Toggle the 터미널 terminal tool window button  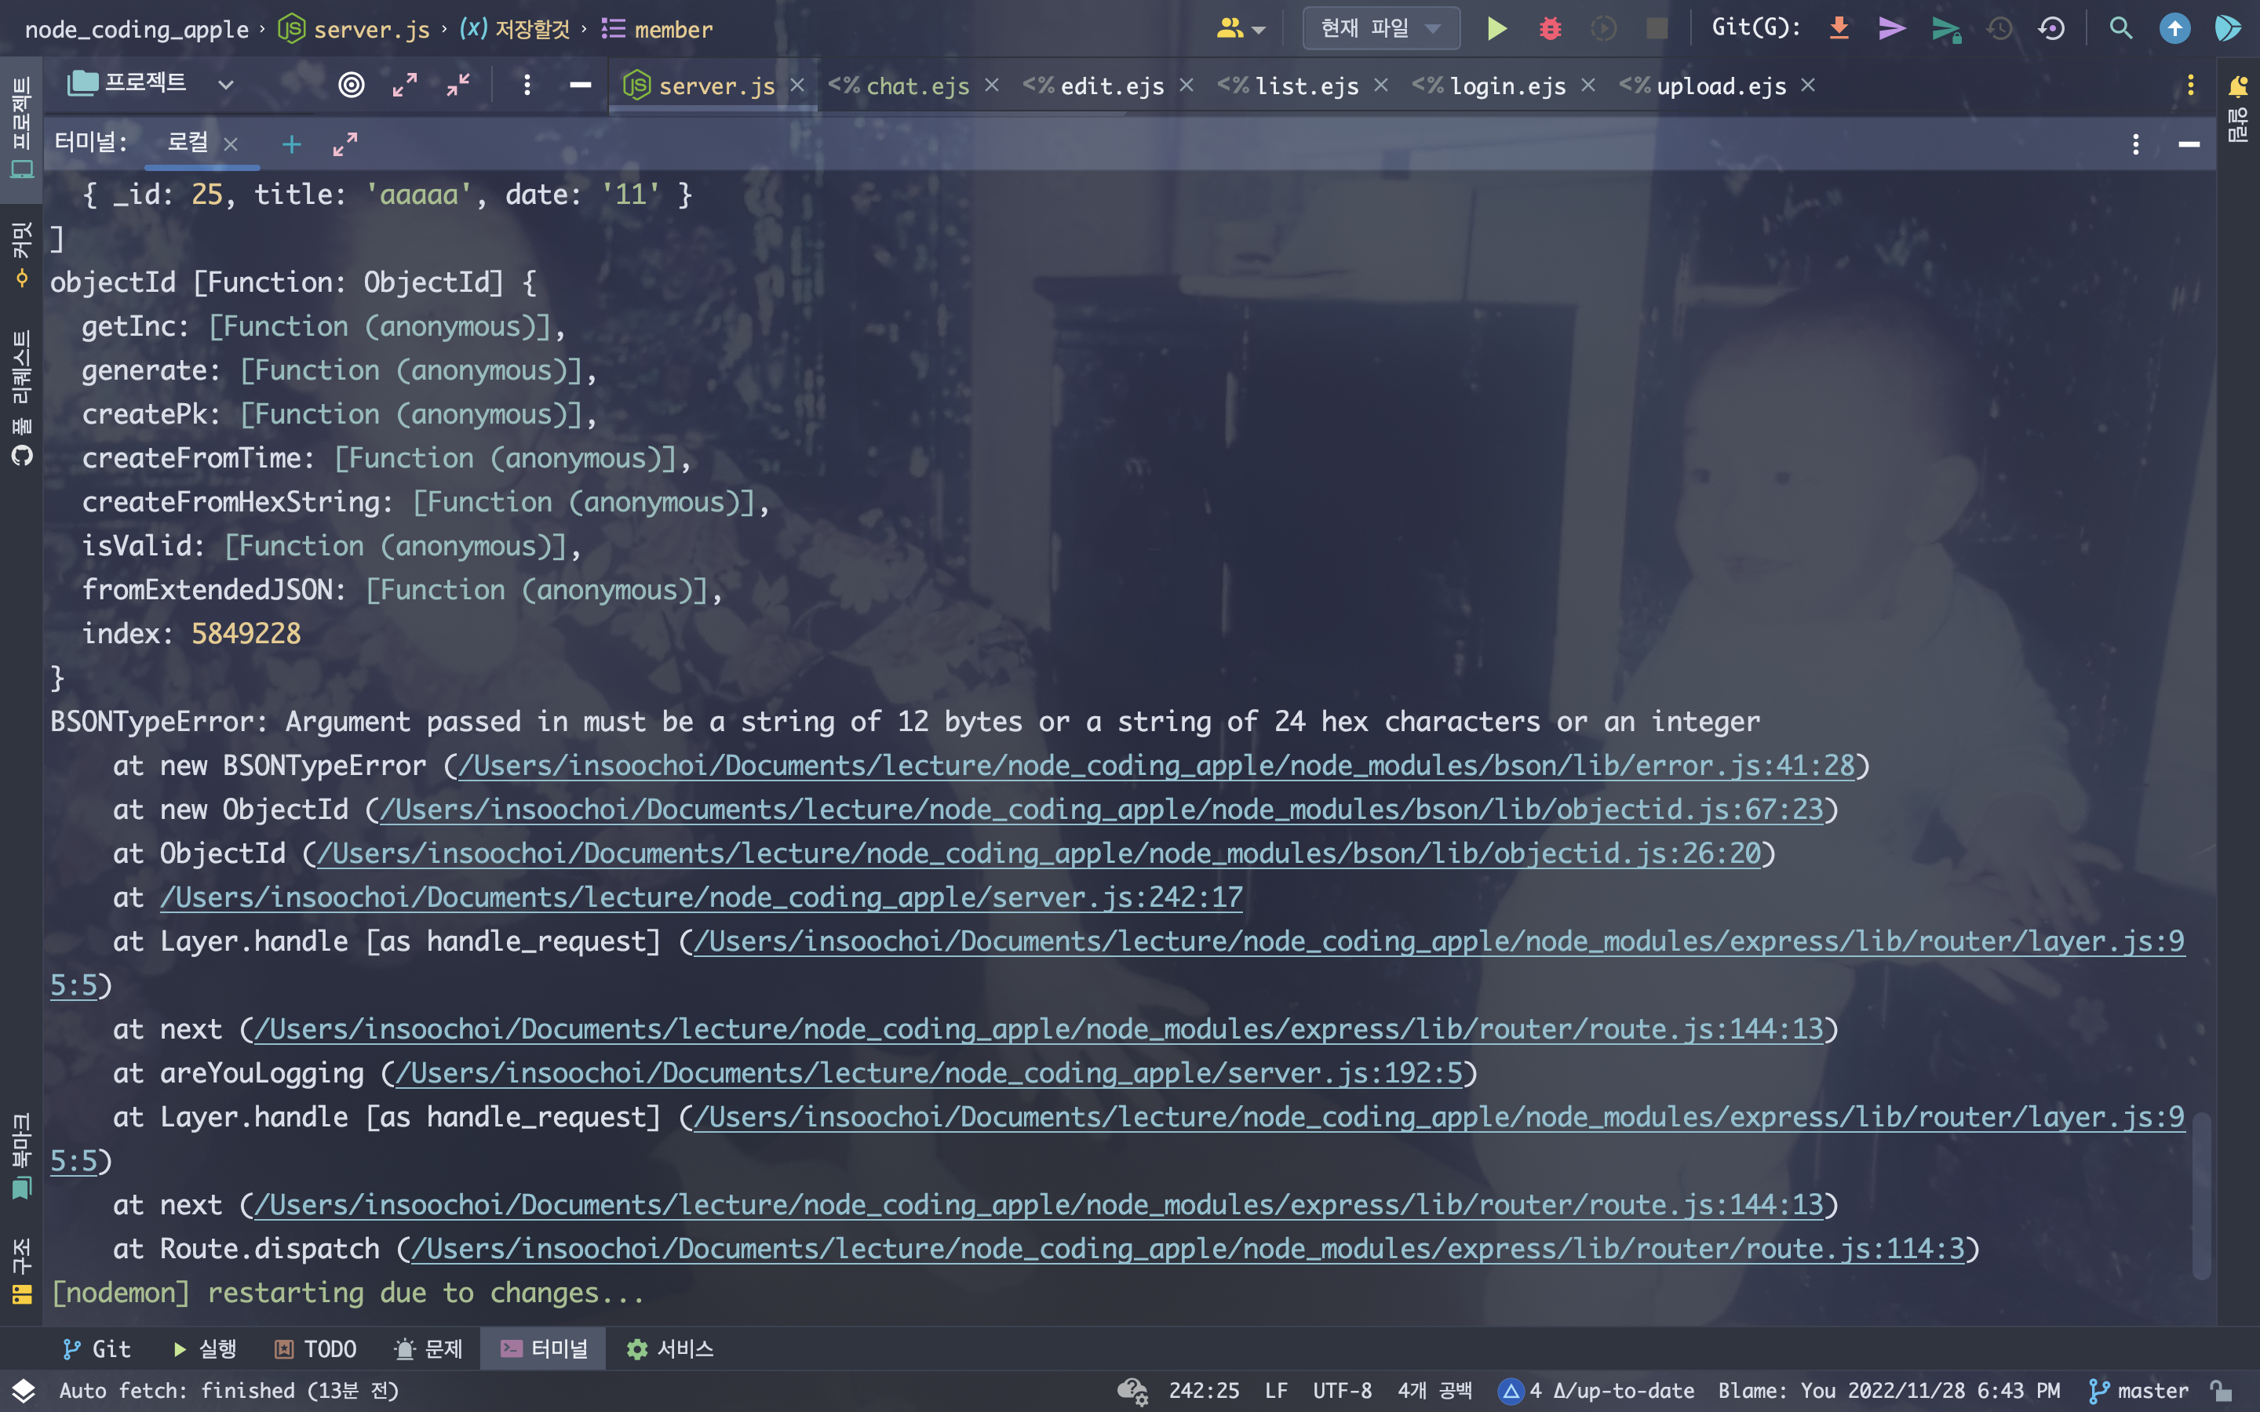(x=544, y=1348)
